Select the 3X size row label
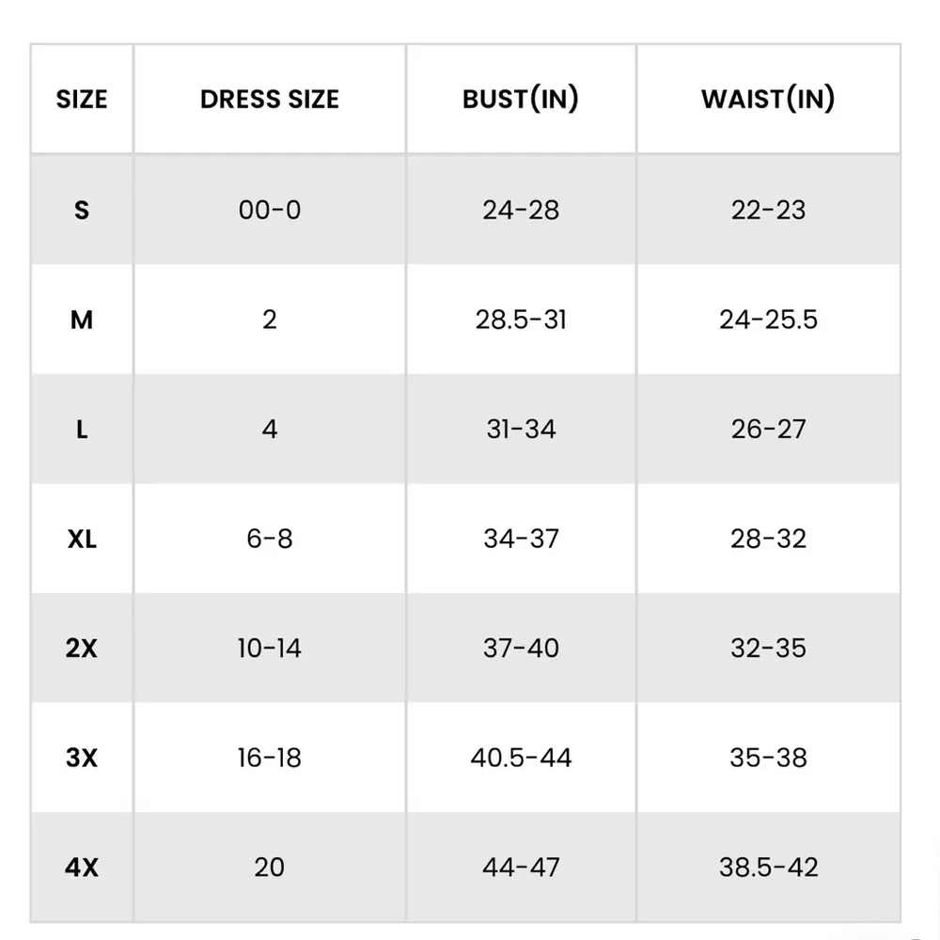The height and width of the screenshot is (940, 940). 82,758
